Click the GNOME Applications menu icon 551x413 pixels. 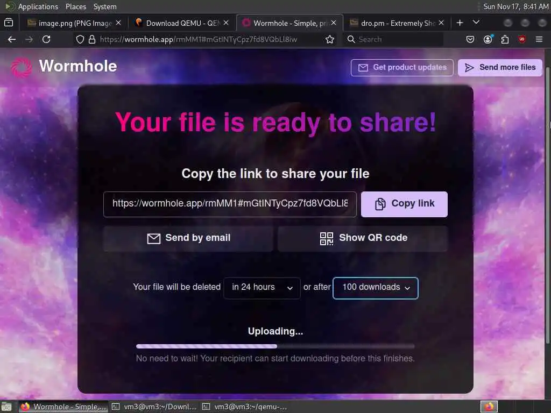pos(10,6)
